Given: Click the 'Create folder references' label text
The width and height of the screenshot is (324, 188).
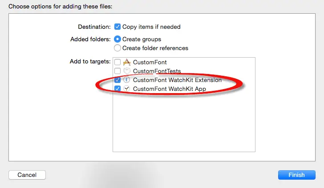Looking at the screenshot, I should pyautogui.click(x=155, y=48).
